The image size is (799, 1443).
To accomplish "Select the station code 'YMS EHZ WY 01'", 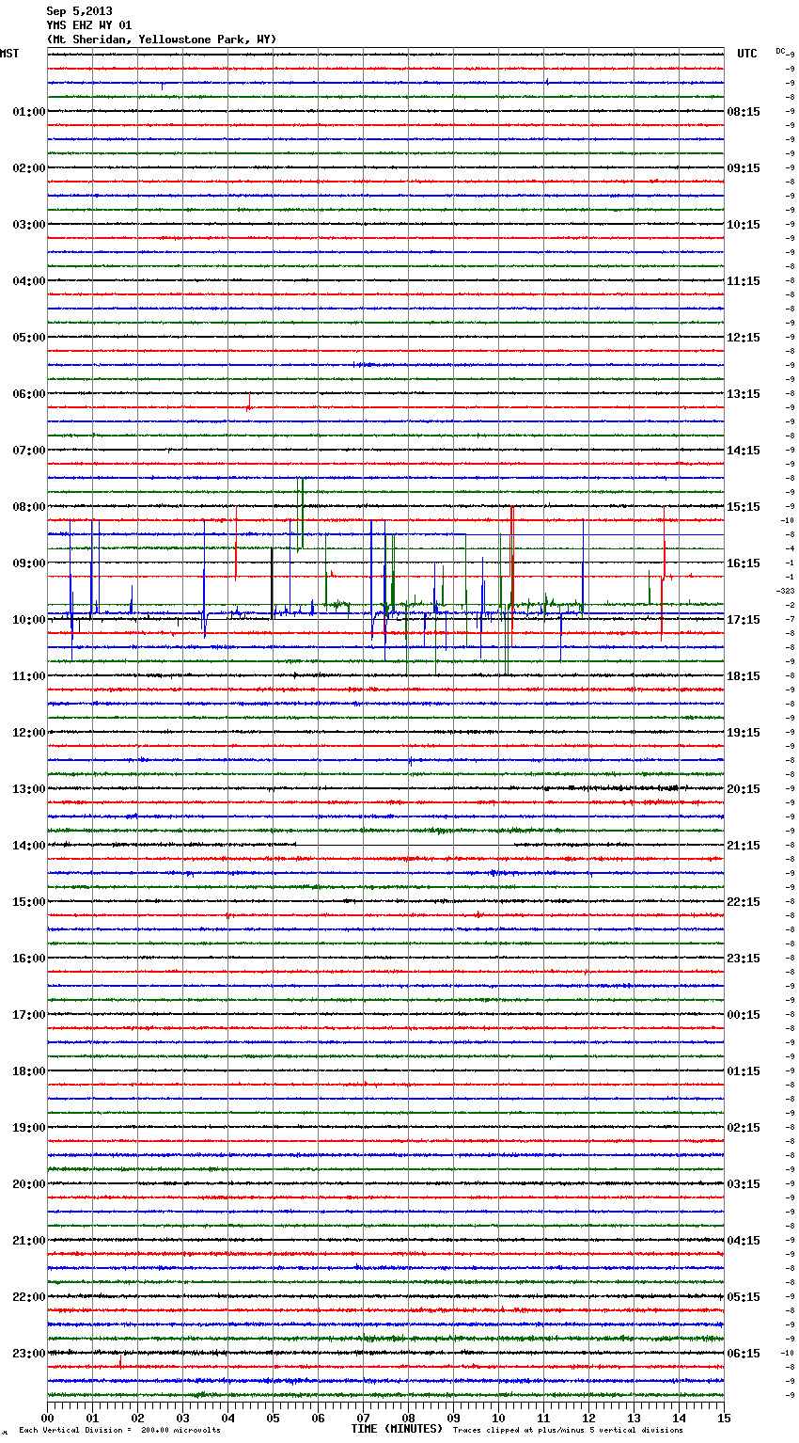I will (89, 25).
